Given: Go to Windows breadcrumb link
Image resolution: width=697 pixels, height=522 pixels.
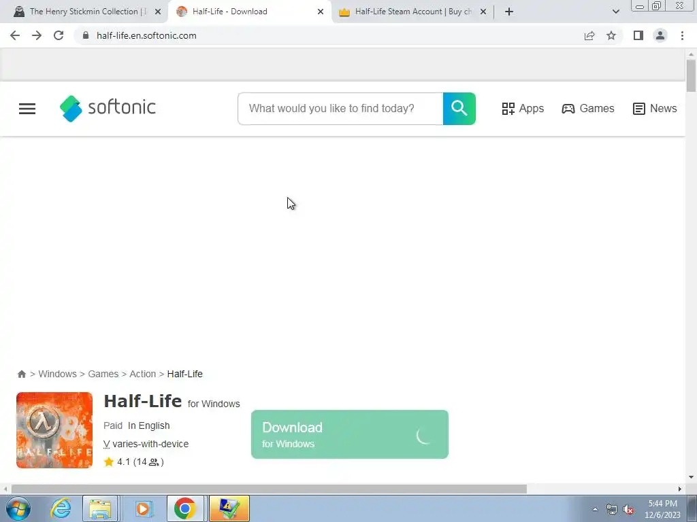Looking at the screenshot, I should 57,374.
